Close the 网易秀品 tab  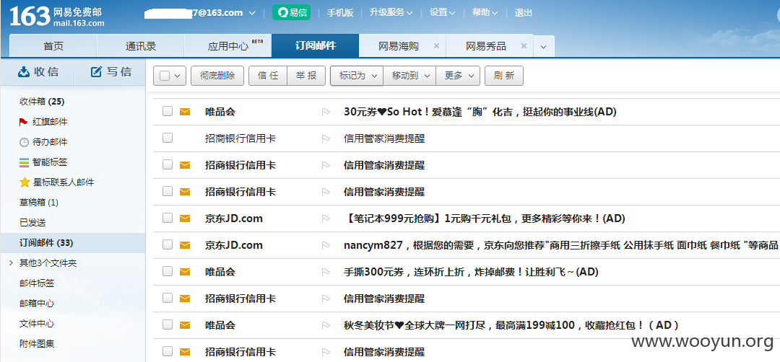pyautogui.click(x=524, y=45)
